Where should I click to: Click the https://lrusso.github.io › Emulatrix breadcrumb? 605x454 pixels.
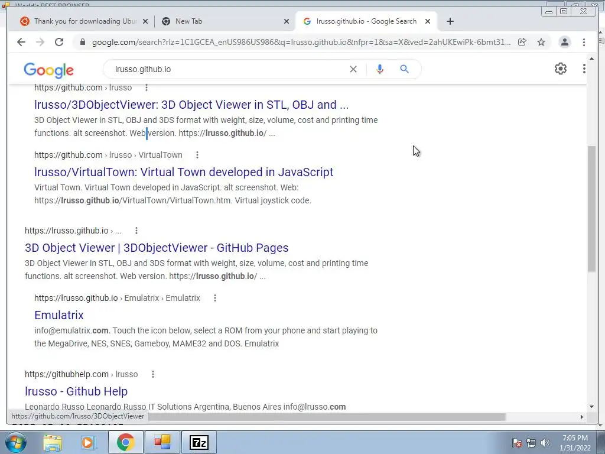click(x=118, y=298)
